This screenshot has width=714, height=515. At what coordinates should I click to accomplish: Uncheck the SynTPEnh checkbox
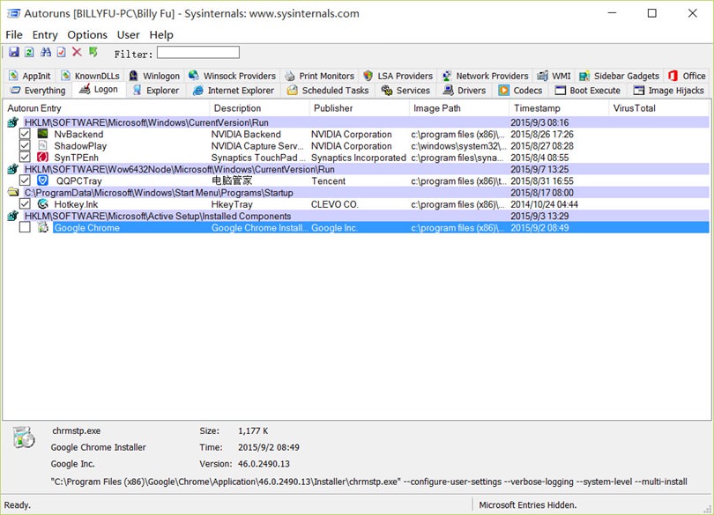pos(25,158)
